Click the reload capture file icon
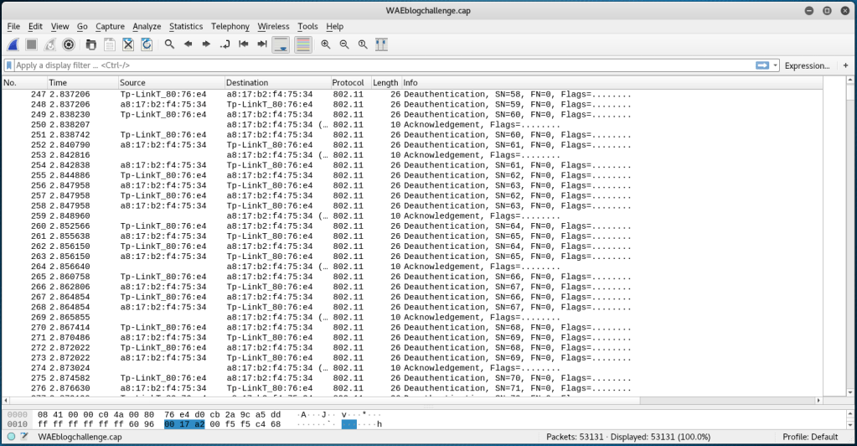Image resolution: width=857 pixels, height=446 pixels. coord(147,44)
